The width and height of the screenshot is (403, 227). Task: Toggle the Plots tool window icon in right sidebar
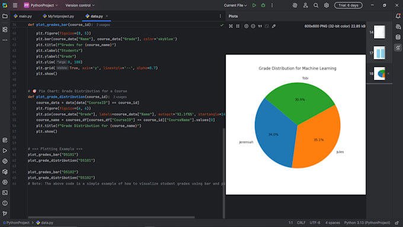398,47
